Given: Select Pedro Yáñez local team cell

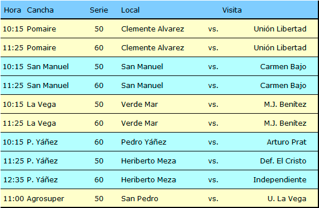Looking at the screenshot, I should [143, 142].
